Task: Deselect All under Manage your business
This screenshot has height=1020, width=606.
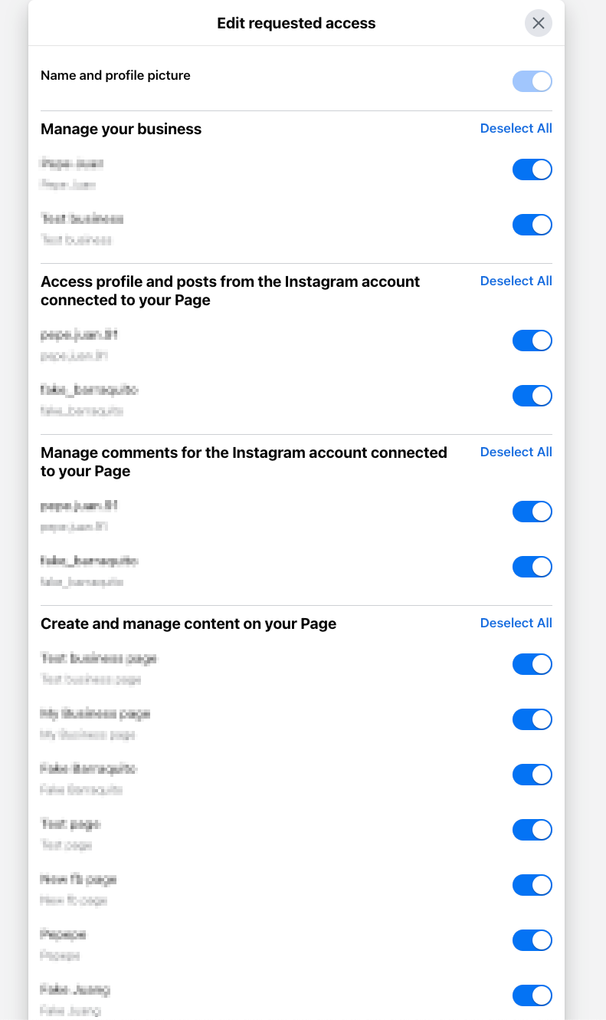Action: (516, 128)
